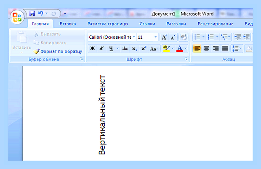Save the document with the floppy disk icon
This screenshot has width=261, height=169.
[32, 13]
